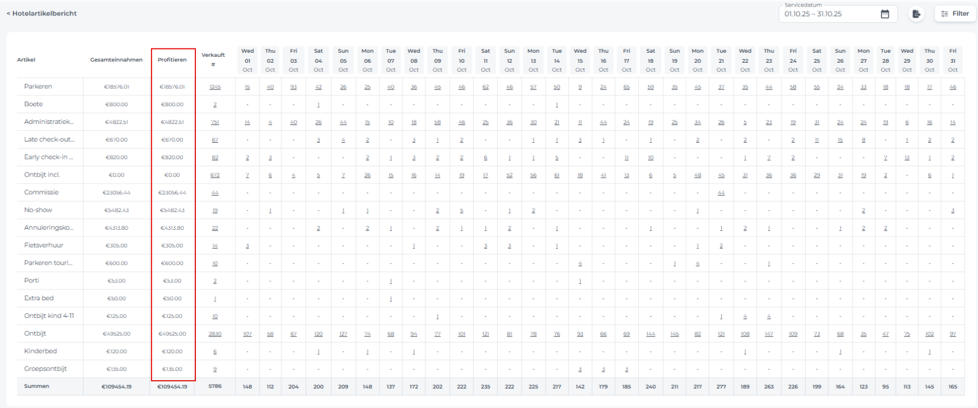The height and width of the screenshot is (408, 978).
Task: Open Kinderbed total sold count 6
Action: 215,352
